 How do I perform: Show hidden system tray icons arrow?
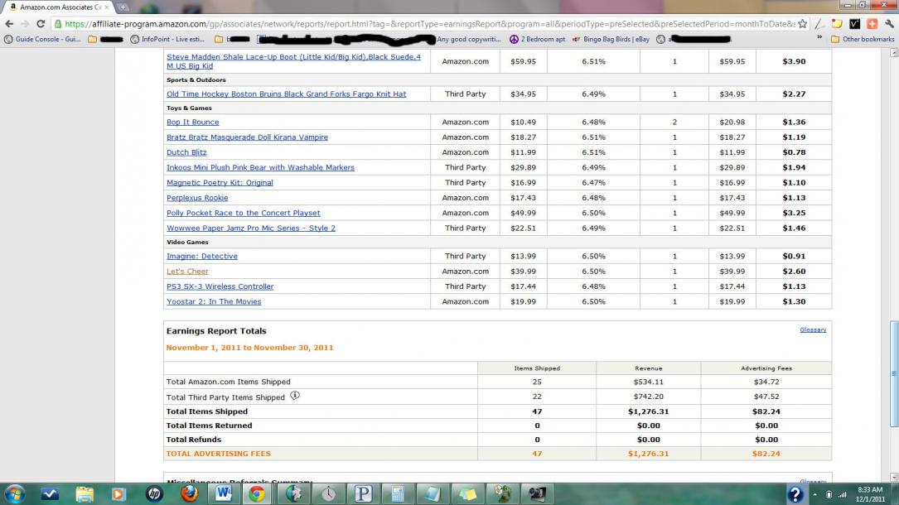pos(814,494)
